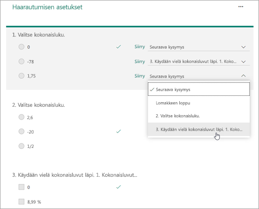Tick checkbox 0 in question 3
259x209 pixels.
21,187
